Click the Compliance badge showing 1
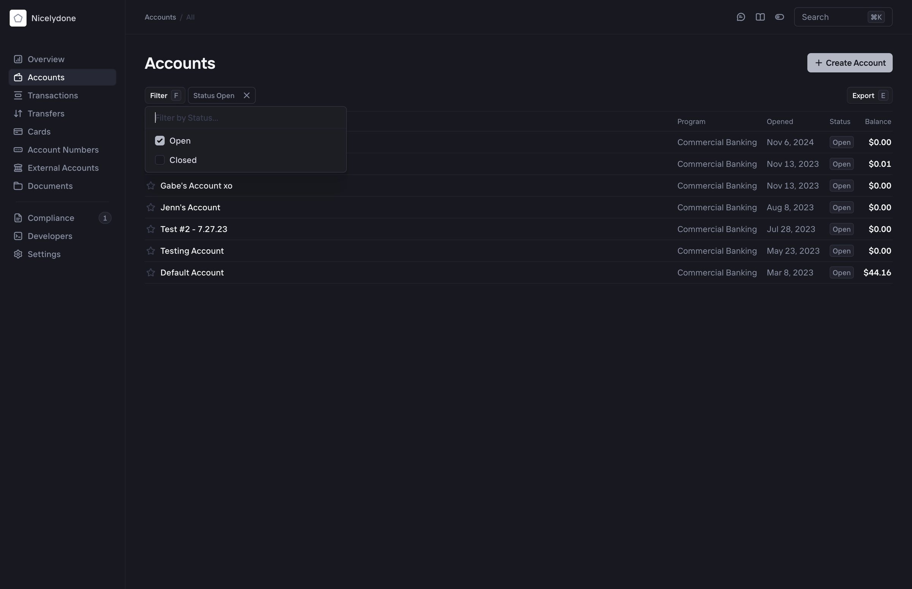This screenshot has height=589, width=912. (105, 218)
